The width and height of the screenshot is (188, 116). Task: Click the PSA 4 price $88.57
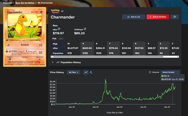(152, 48)
